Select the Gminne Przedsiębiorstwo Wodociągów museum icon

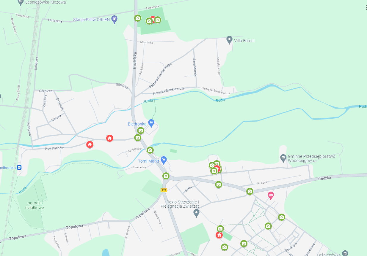coord(283,158)
